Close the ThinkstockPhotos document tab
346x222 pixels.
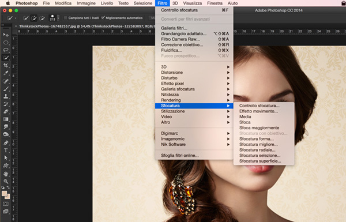(16, 26)
